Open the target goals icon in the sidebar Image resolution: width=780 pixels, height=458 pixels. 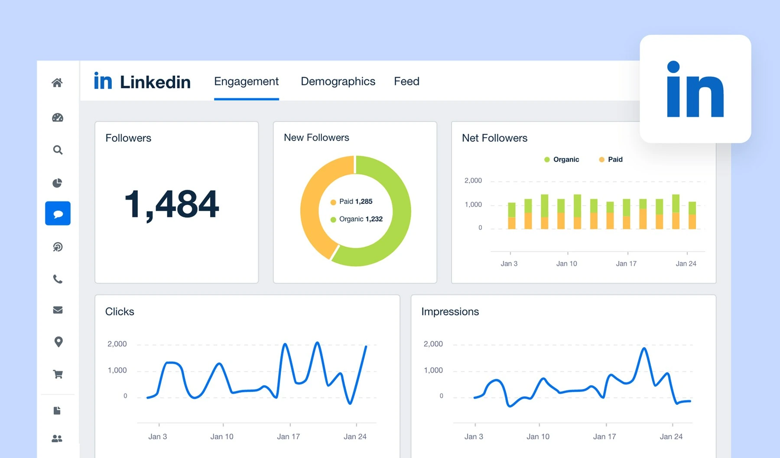coord(58,247)
